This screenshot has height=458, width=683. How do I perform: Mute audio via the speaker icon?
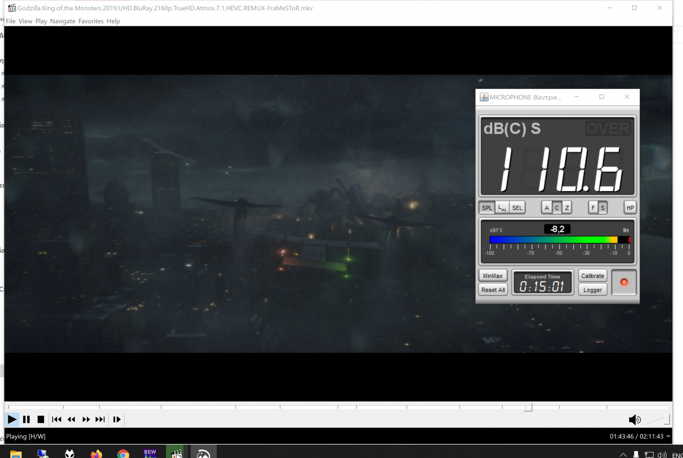click(x=635, y=420)
